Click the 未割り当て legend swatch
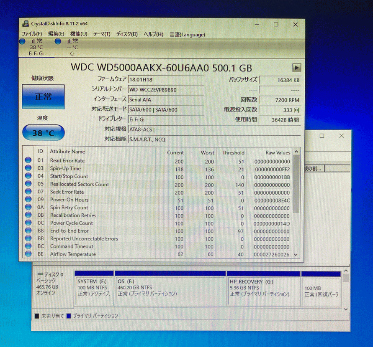The width and height of the screenshot is (373, 347). [x=37, y=316]
